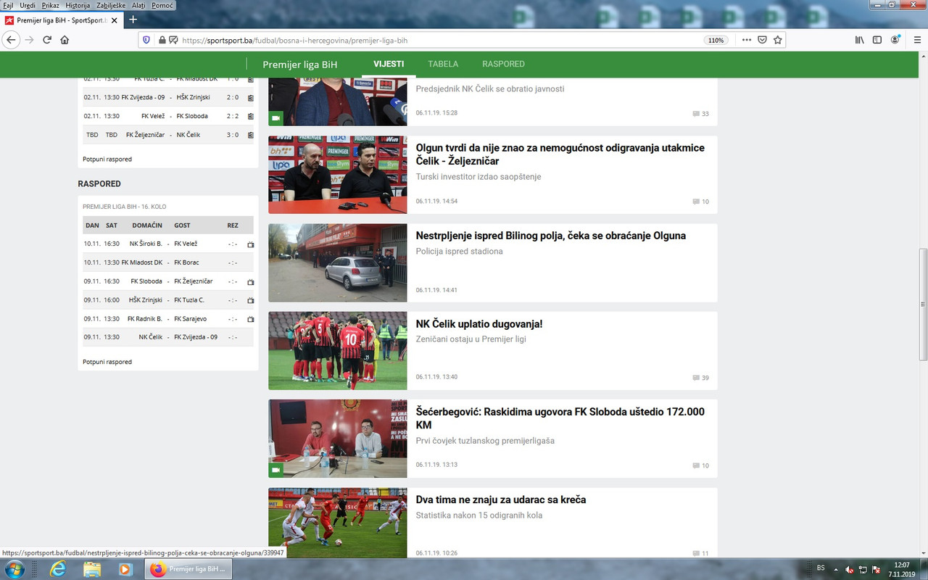Open article NK Čelik uplatio dugovanja!
This screenshot has width=928, height=580.
tap(479, 324)
